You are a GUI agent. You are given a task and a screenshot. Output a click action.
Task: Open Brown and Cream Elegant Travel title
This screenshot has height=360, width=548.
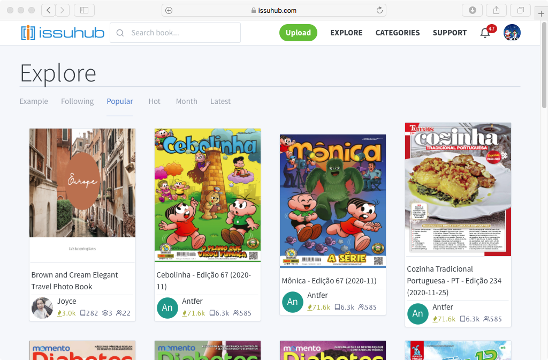pos(74,281)
